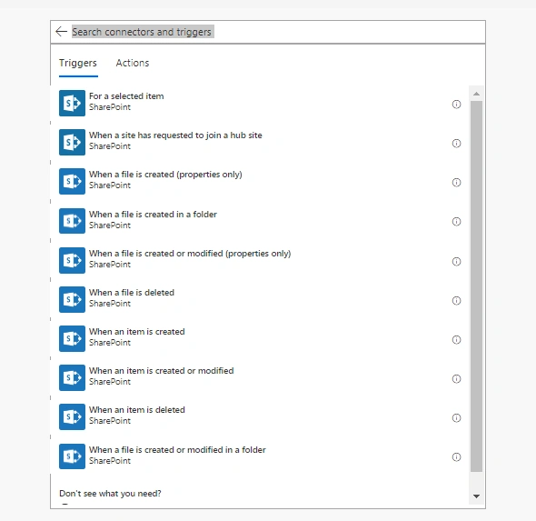Click SharePoint icon for file created or modified (properties only)
This screenshot has width=536, height=521.
click(72, 260)
